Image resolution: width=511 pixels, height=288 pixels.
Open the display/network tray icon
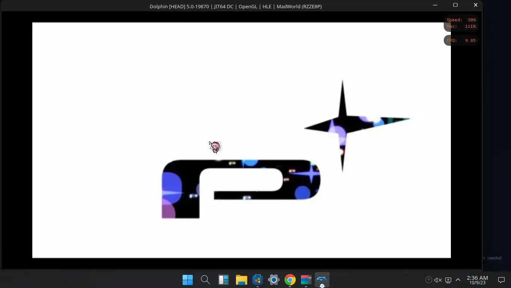coord(448,280)
